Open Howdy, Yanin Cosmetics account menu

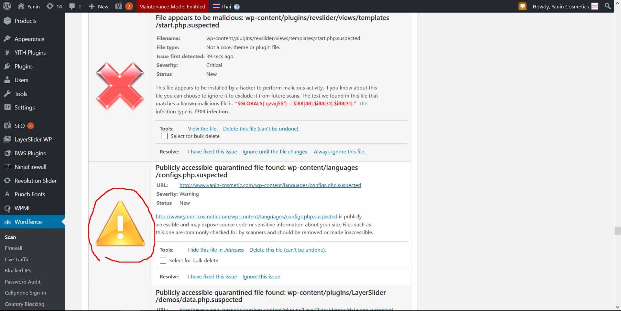point(561,6)
